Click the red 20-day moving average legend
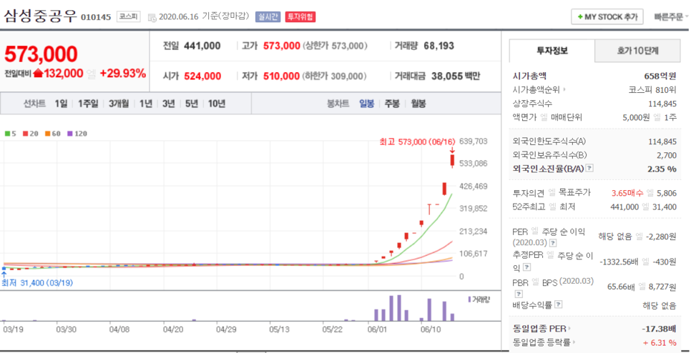 tap(31, 134)
